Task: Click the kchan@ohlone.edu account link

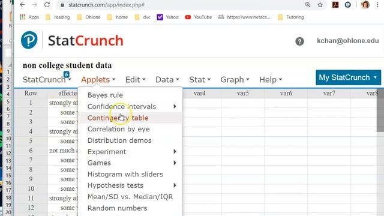Action: [x=348, y=41]
